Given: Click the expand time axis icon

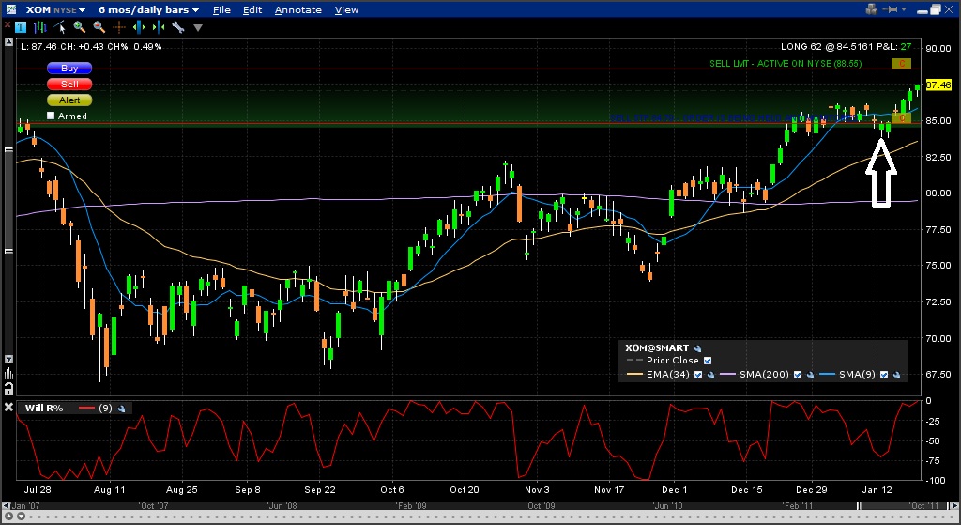Looking at the screenshot, I should [x=139, y=27].
